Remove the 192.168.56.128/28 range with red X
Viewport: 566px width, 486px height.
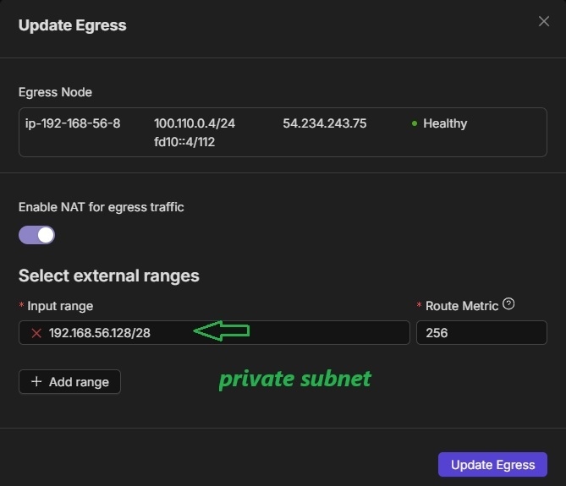[36, 333]
